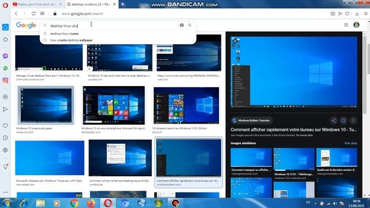Click sidebar three-dots setup icon
Image resolution: width=370 pixels, height=208 pixels.
pyautogui.click(x=5, y=192)
